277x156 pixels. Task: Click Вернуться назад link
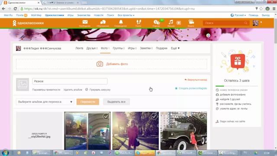pos(196,80)
